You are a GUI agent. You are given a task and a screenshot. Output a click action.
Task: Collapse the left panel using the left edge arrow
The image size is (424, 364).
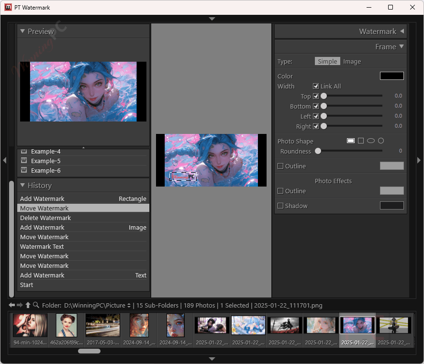click(5, 160)
